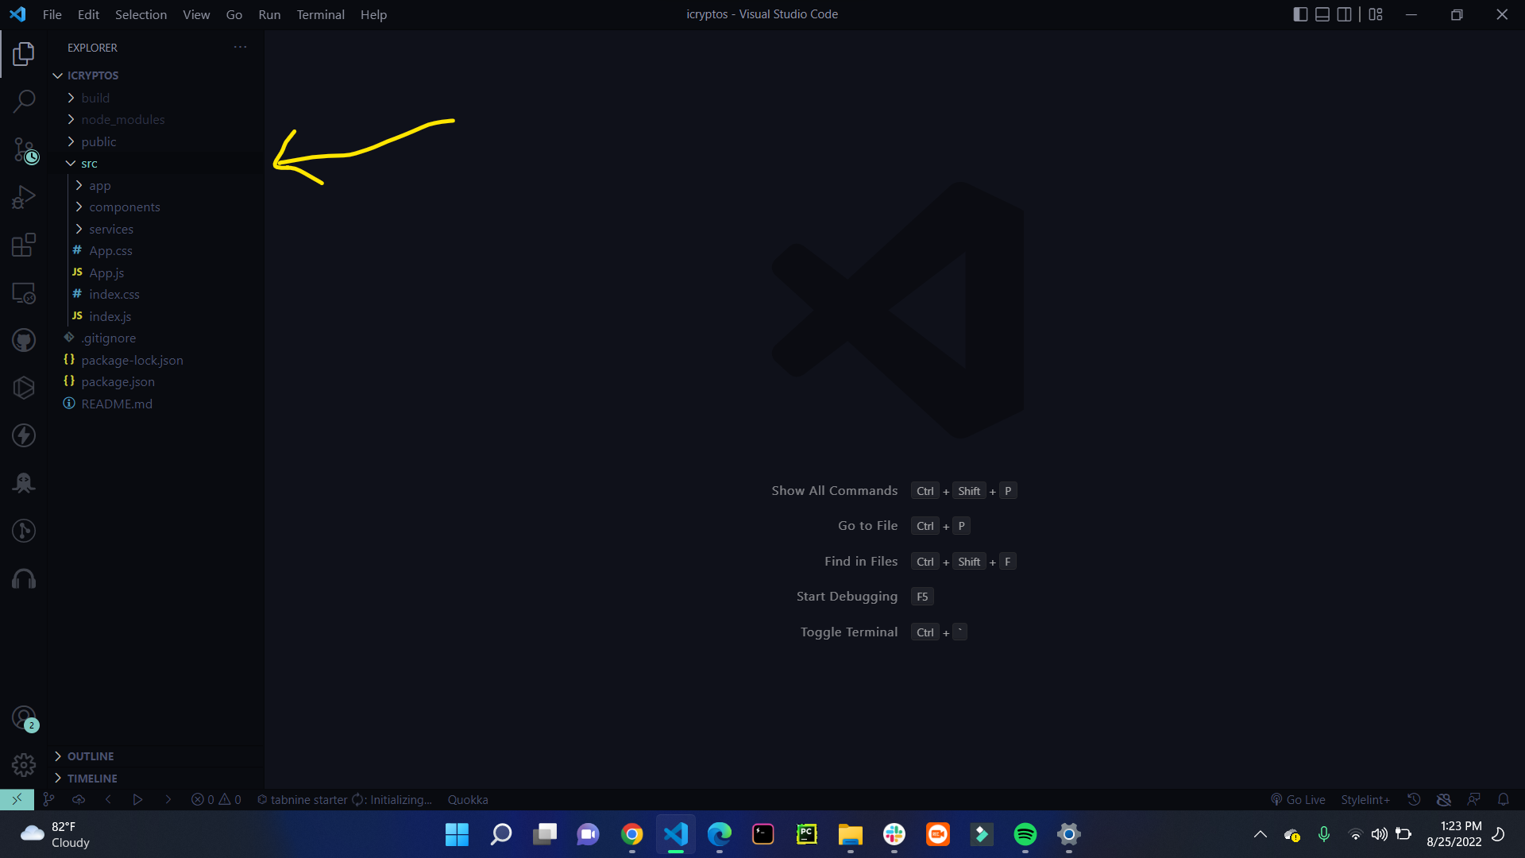Expand the OUTLINE section
1525x858 pixels.
91,756
